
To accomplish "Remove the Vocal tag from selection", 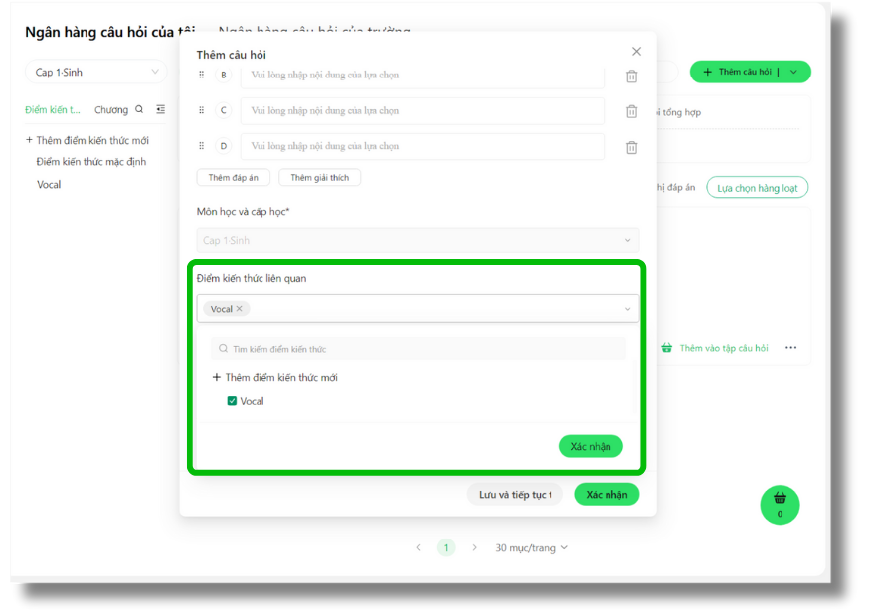I will tap(239, 309).
